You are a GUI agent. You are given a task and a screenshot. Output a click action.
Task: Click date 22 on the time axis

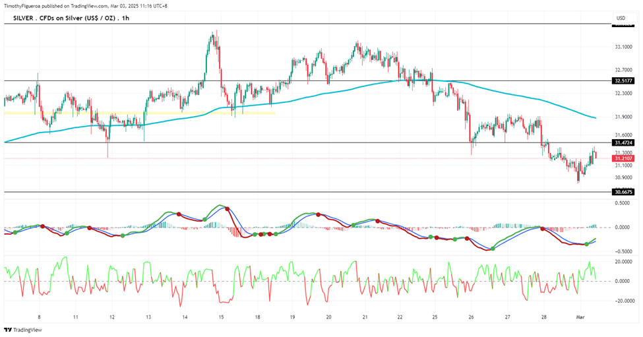[x=400, y=317]
